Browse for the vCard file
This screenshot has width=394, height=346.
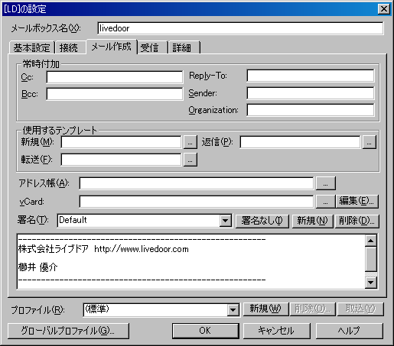325,202
